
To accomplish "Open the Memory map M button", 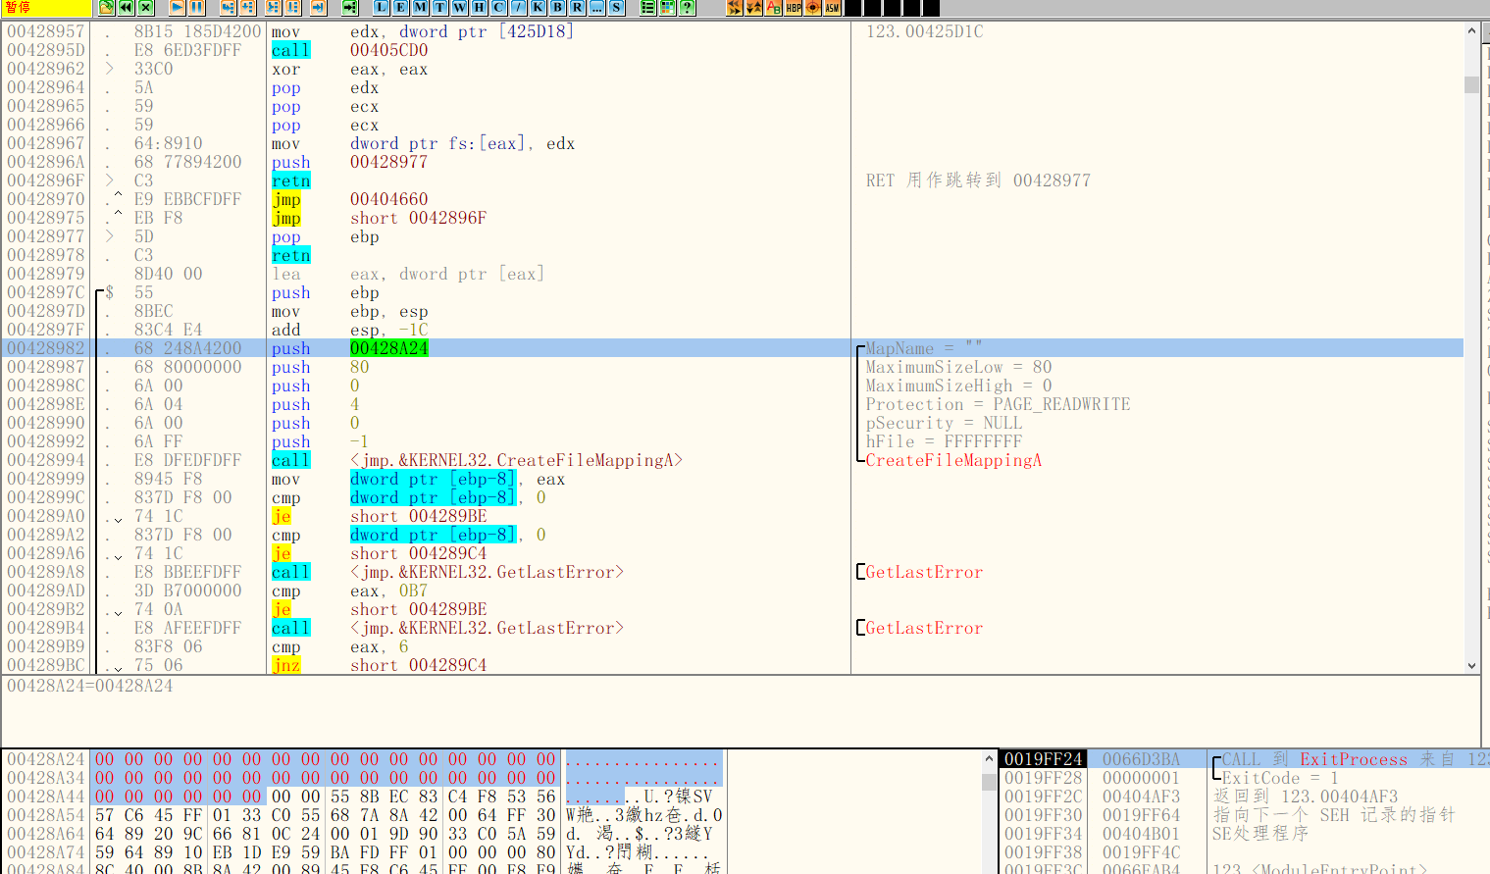I will point(421,8).
